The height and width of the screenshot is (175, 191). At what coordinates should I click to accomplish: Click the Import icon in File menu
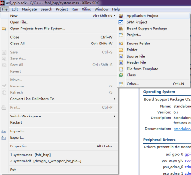(x=4, y=131)
